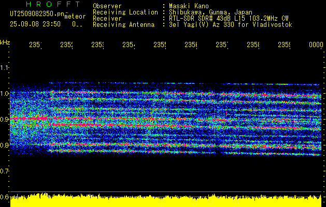Click the 0.6 kHz axis label
This screenshot has height=207, width=326.
tap(4, 197)
